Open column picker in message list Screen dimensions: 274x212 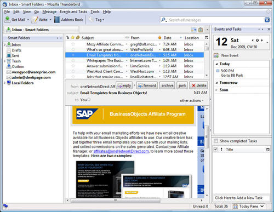207,38
